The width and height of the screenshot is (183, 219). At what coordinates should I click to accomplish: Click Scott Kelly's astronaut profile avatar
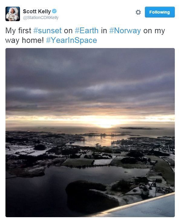pos(13,14)
